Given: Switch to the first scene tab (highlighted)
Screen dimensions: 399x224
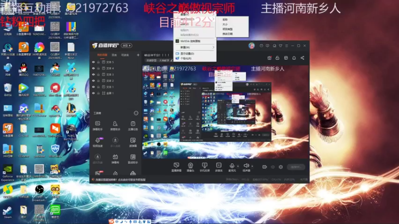Looking at the screenshot, I should 102,55.
